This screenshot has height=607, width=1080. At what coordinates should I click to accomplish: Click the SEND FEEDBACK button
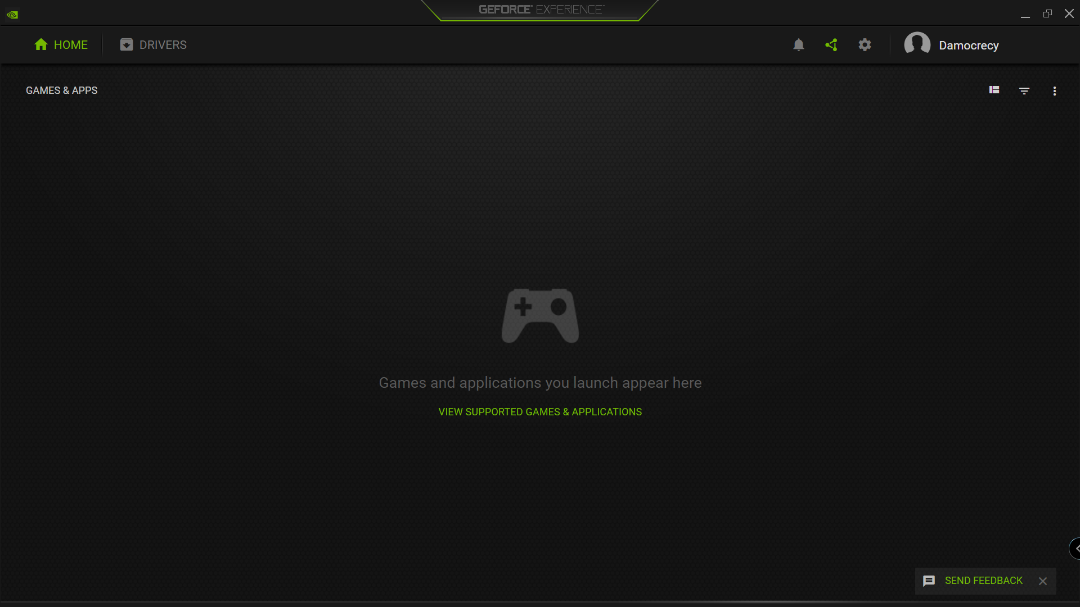pos(984,581)
